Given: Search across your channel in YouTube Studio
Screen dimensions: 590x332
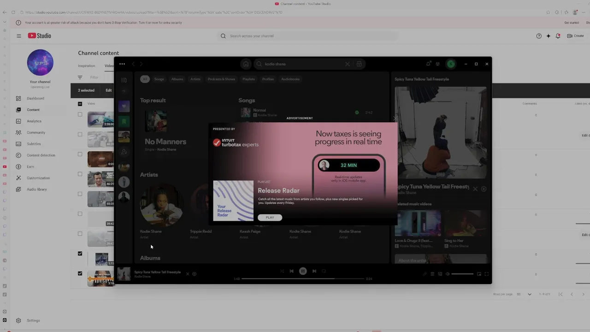Looking at the screenshot, I should click(308, 36).
